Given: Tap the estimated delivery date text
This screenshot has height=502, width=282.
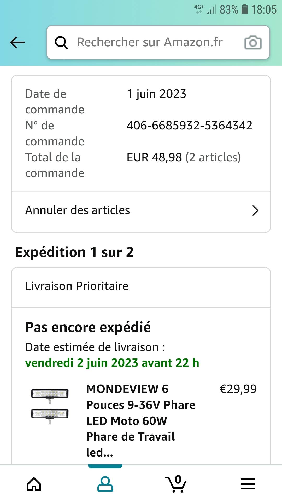Looking at the screenshot, I should (x=112, y=363).
